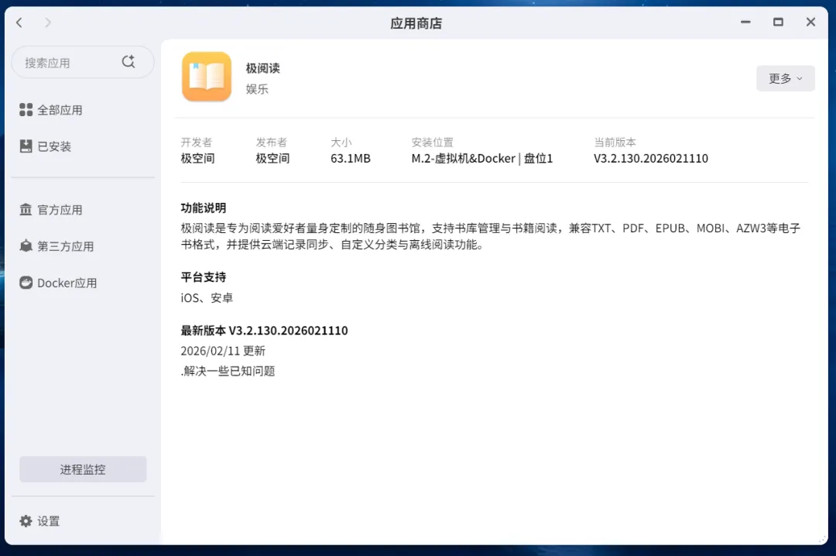Click the .解决一些已知问题 changelog line
836x556 pixels.
228,371
